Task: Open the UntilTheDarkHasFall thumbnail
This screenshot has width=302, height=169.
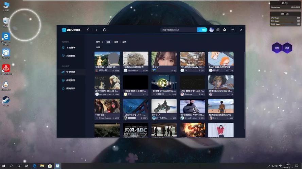Action: [221, 82]
